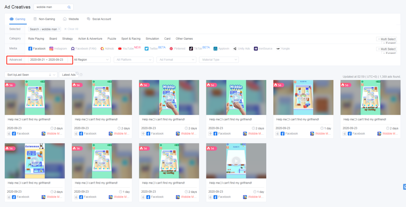Filter by Unity Ads network
This screenshot has height=207, width=406.
(x=241, y=49)
